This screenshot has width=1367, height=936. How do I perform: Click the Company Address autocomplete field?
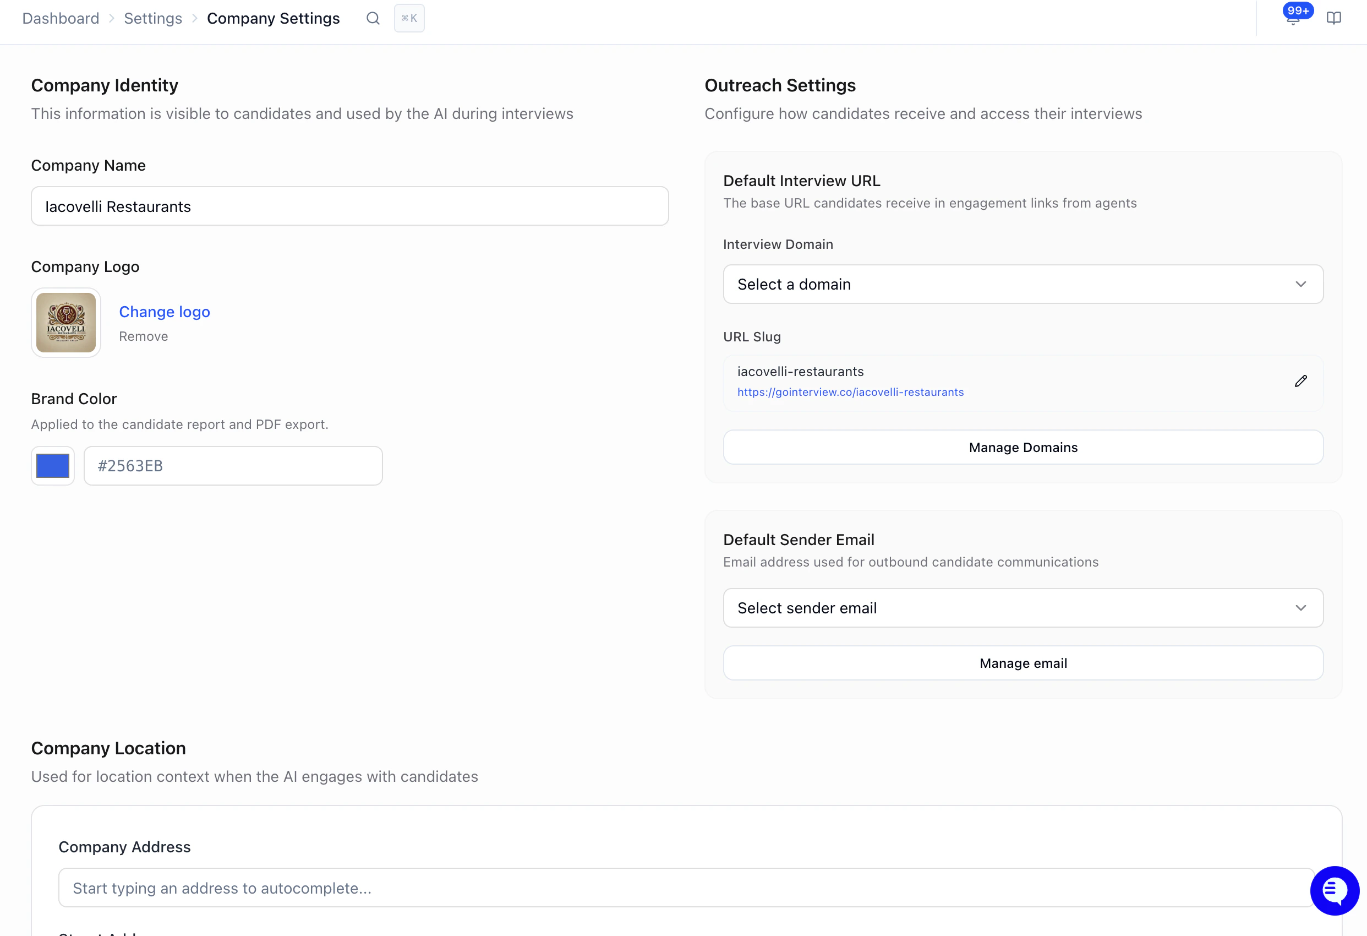coord(686,888)
